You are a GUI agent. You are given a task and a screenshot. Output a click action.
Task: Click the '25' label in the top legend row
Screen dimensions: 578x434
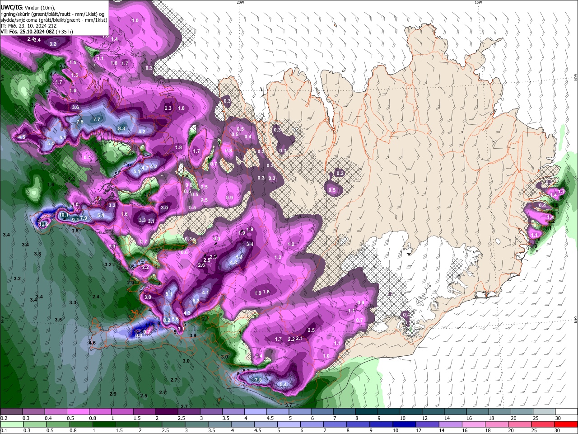[536, 418]
